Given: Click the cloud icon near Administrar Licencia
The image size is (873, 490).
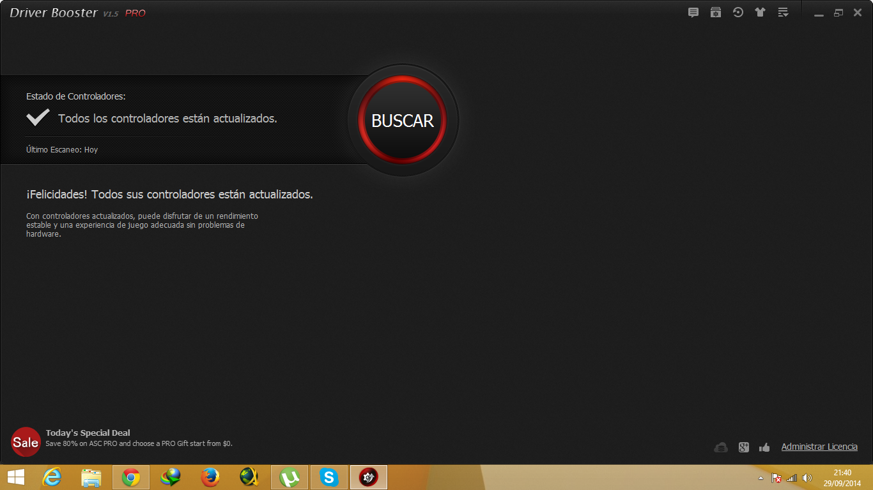Looking at the screenshot, I should point(721,447).
